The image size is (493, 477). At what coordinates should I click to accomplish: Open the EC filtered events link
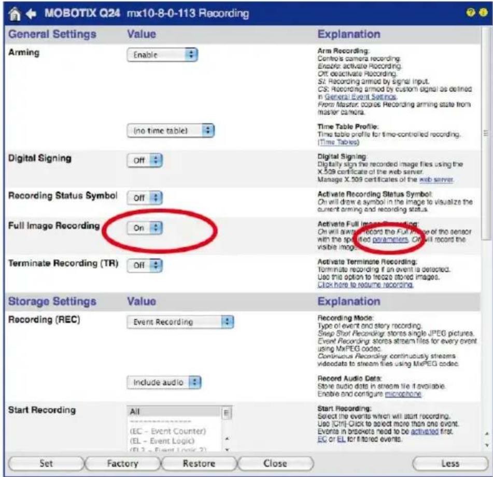[x=322, y=439]
